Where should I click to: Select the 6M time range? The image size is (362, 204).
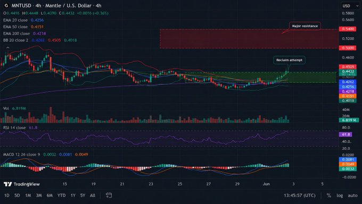[50, 195]
